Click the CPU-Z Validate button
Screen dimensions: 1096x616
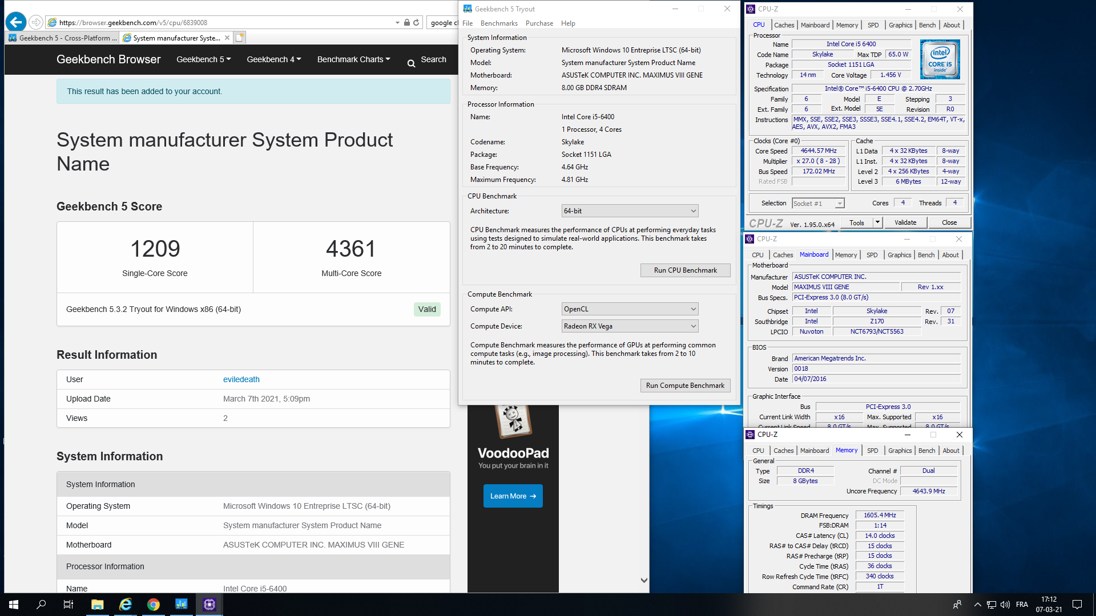pyautogui.click(x=905, y=222)
